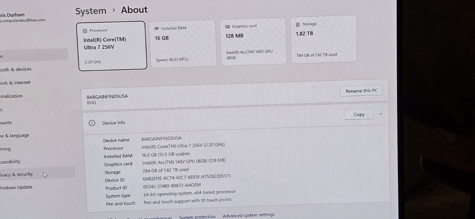The width and height of the screenshot is (475, 219).
Task: Go back to System breadcrumb
Action: tap(91, 11)
